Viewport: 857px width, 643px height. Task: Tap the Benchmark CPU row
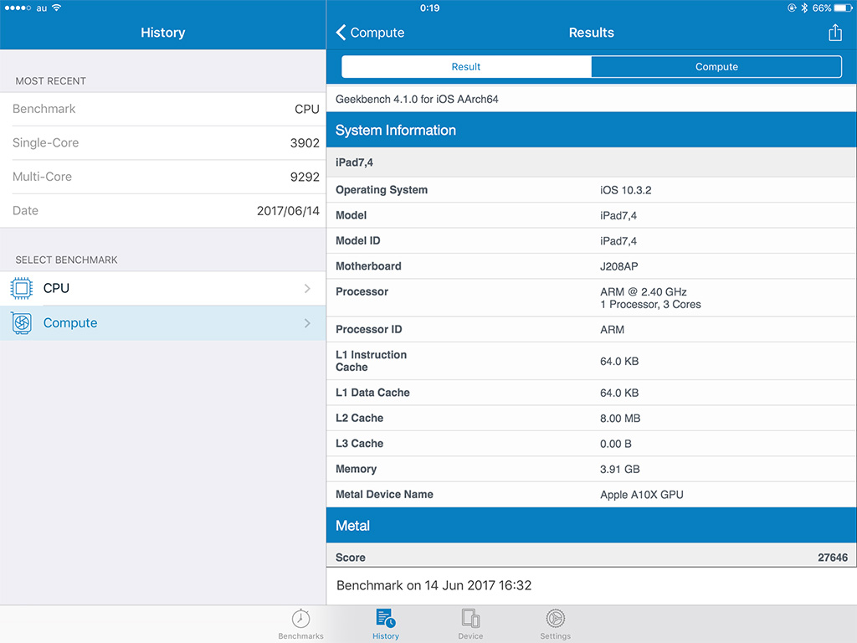[163, 109]
